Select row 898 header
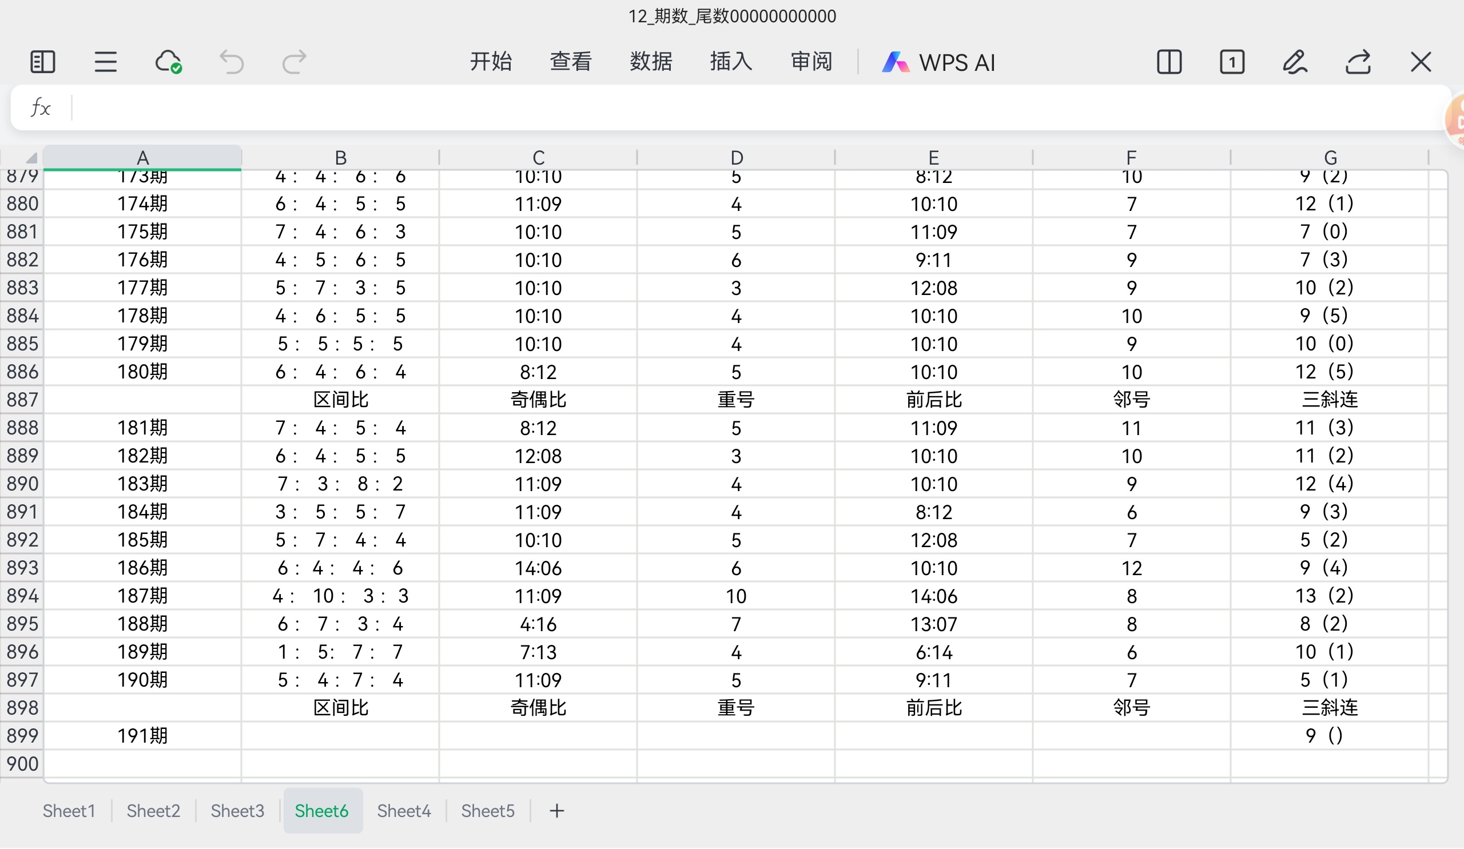Image resolution: width=1464 pixels, height=849 pixels. point(22,708)
